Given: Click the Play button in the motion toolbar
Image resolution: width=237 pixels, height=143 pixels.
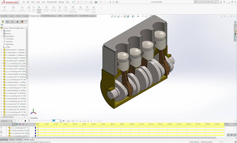Looking at the screenshot, I should [22, 121].
